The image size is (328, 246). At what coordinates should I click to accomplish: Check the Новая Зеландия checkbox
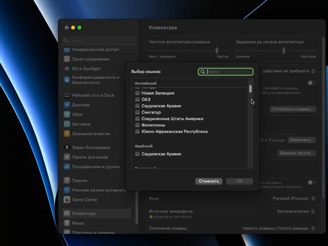(x=137, y=93)
